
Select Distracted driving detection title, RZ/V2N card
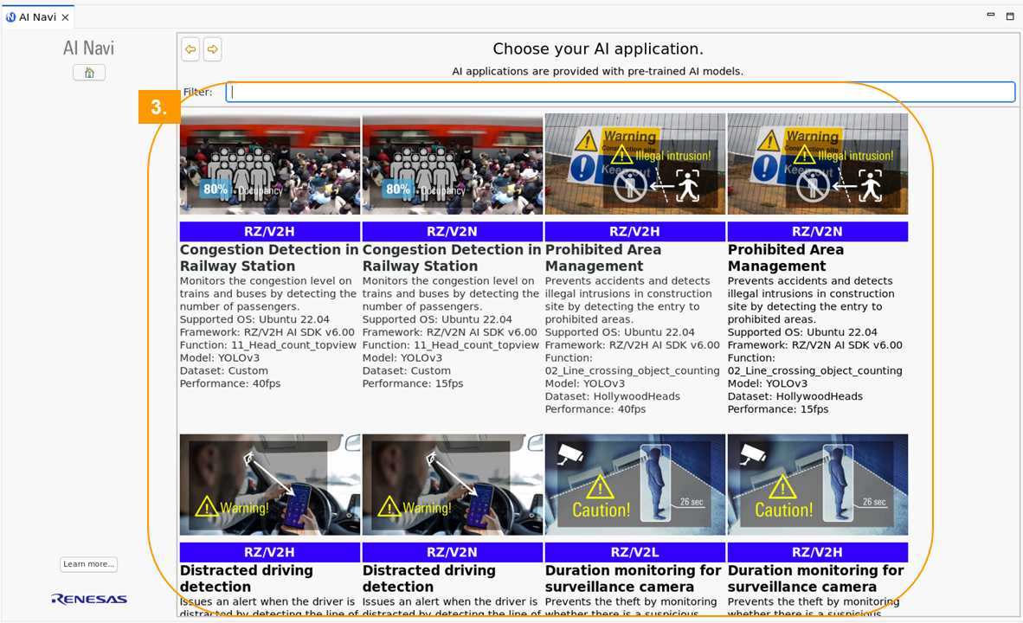pos(429,579)
